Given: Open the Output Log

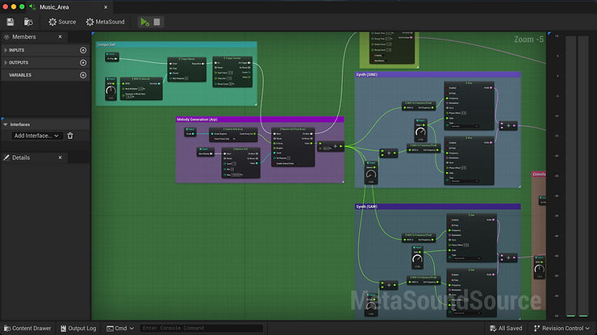Looking at the screenshot, I should pyautogui.click(x=78, y=329).
